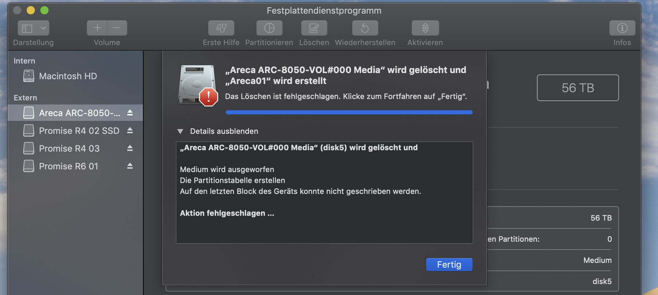
Task: Open the Partitionieren pie icon
Action: tap(269, 28)
